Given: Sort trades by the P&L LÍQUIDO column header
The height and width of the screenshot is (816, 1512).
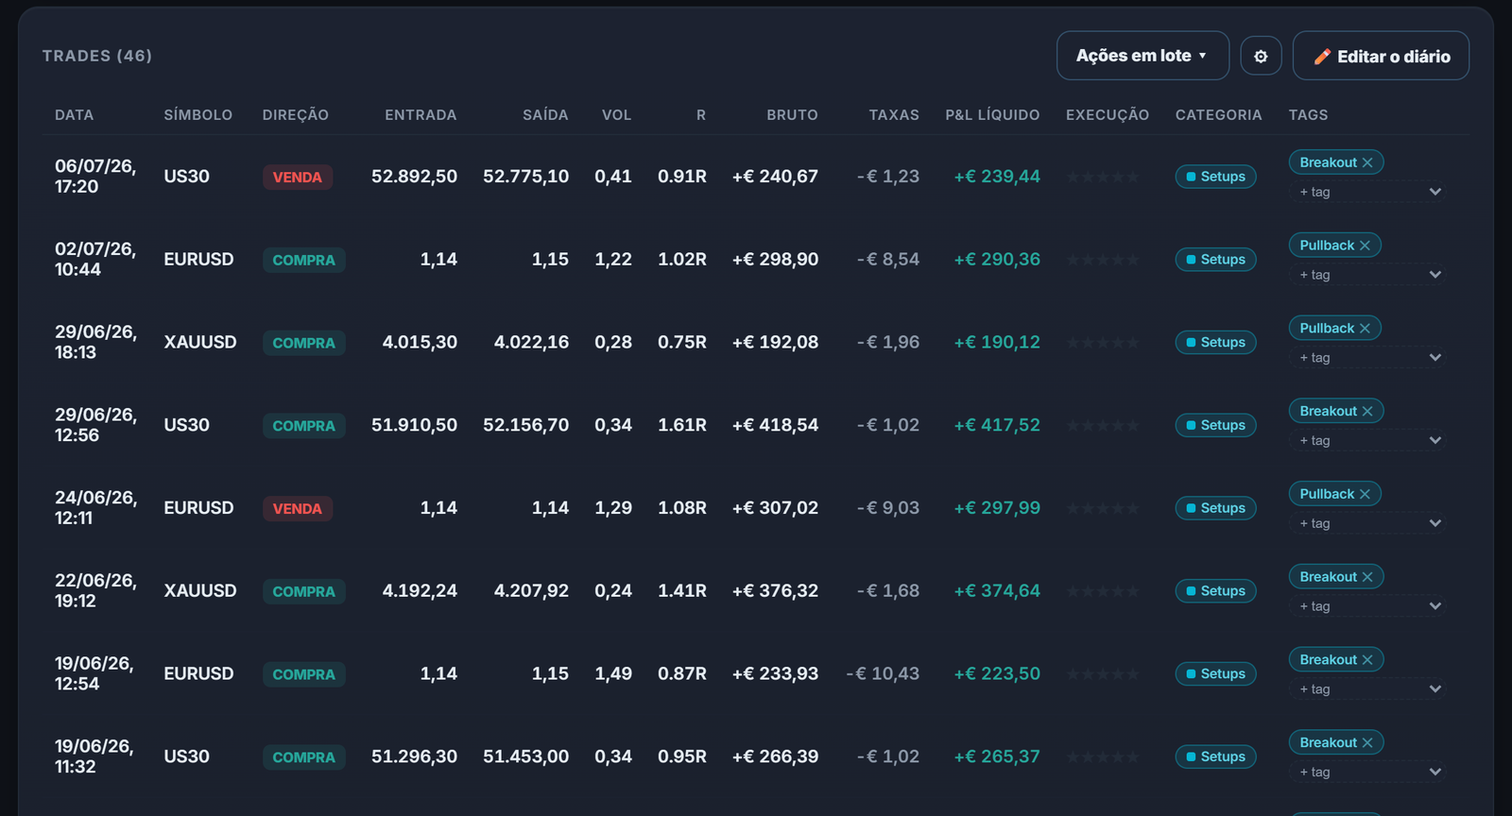Looking at the screenshot, I should click(x=992, y=115).
